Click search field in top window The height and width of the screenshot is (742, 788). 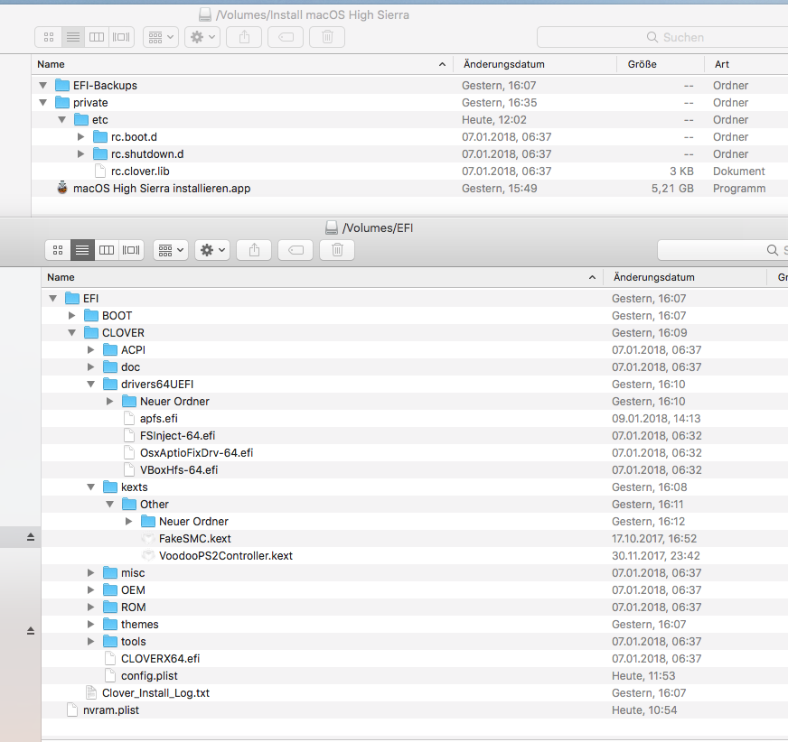coord(662,37)
